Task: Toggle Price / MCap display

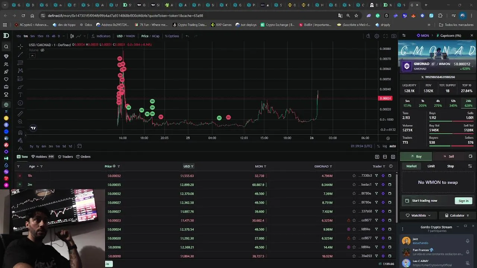Action: pyautogui.click(x=150, y=36)
